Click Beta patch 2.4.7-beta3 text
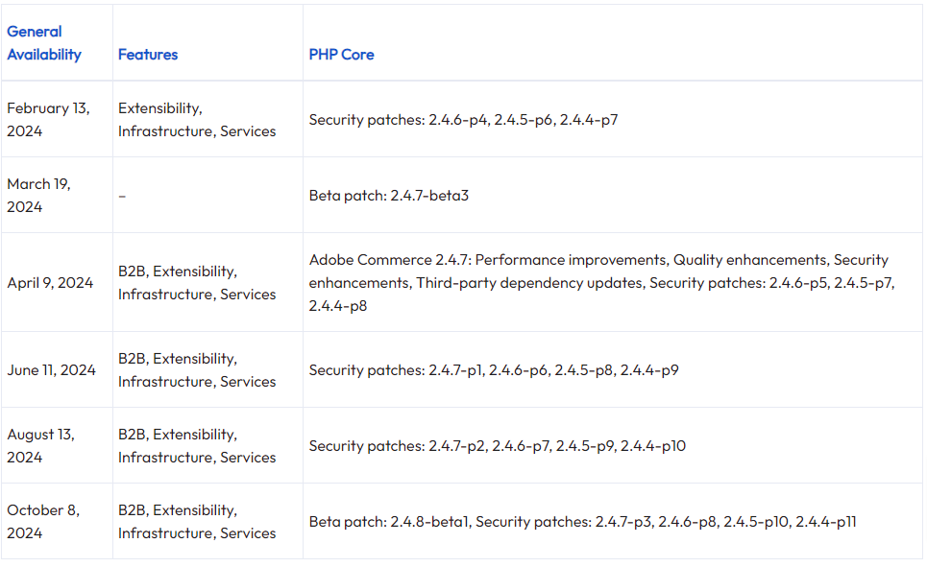Image resolution: width=927 pixels, height=567 pixels. pyautogui.click(x=388, y=196)
